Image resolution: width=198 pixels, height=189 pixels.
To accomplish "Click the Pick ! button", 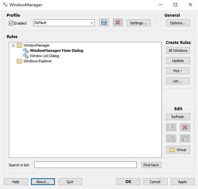I will 178,71.
